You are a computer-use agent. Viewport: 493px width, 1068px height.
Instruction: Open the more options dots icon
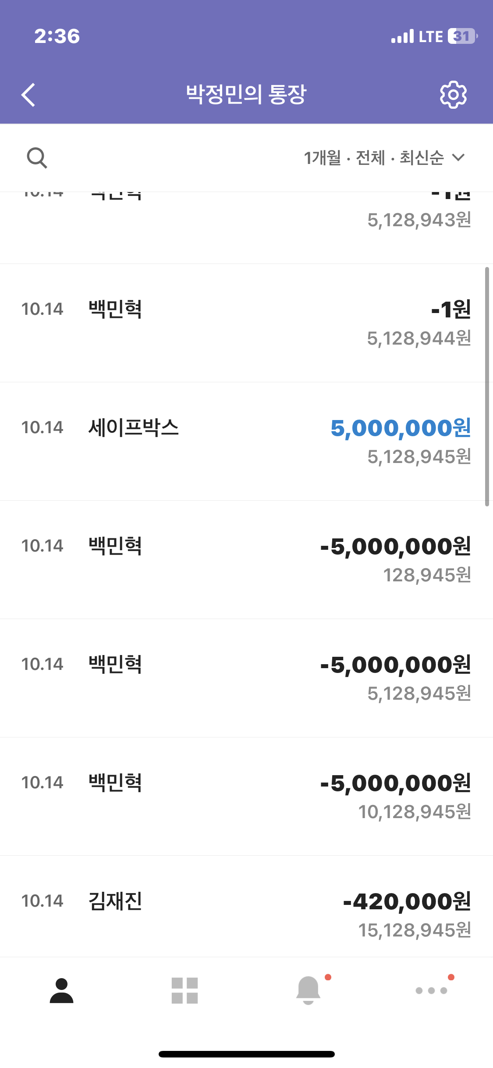432,990
